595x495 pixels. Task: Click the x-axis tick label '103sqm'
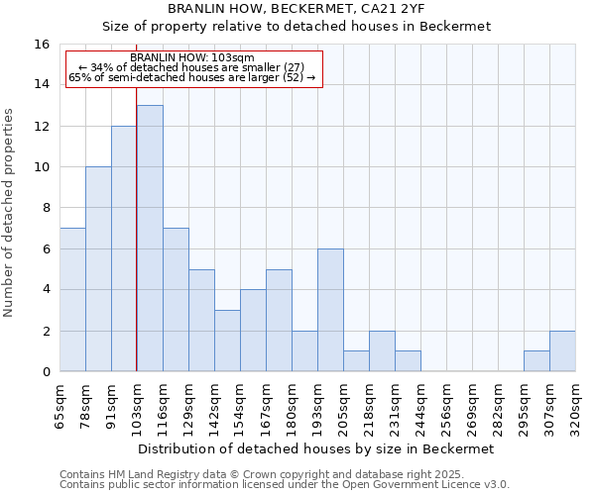(137, 411)
